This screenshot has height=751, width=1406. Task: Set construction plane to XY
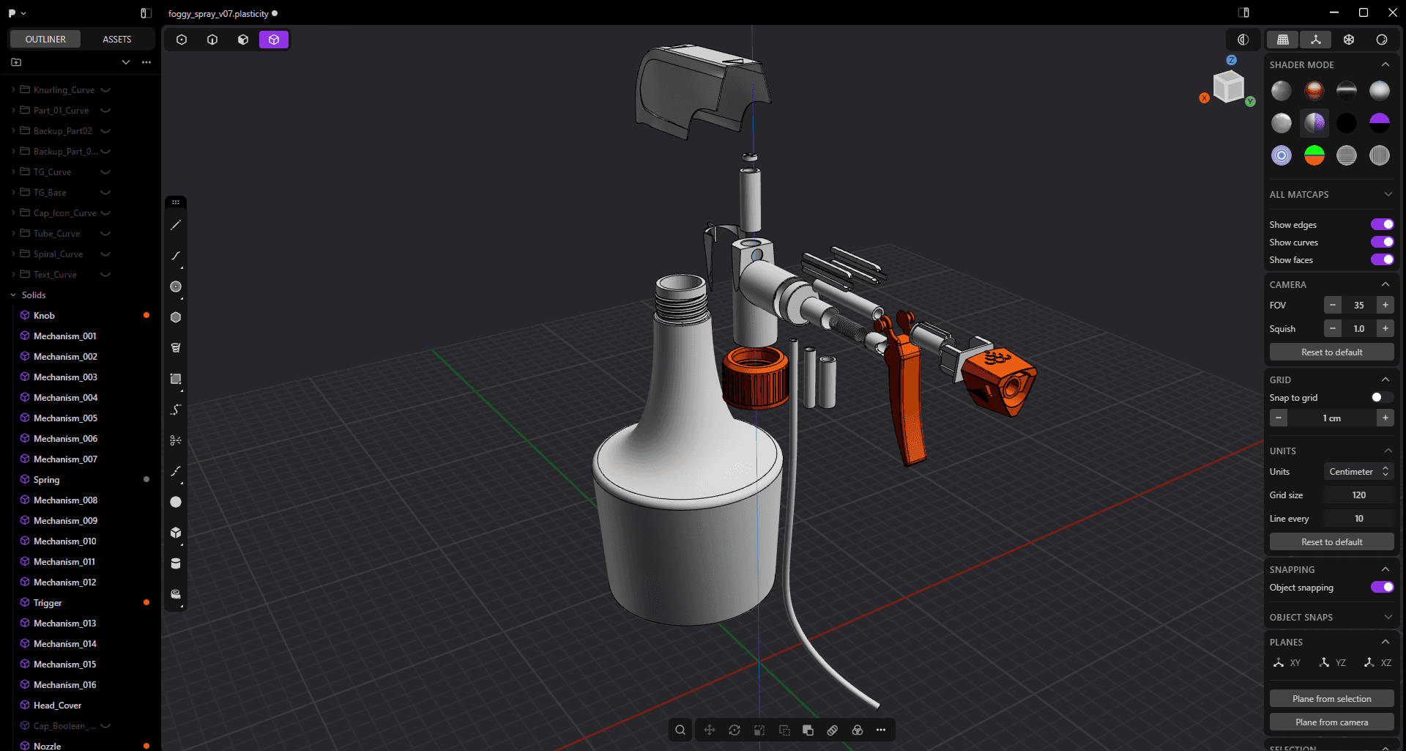[x=1287, y=662]
